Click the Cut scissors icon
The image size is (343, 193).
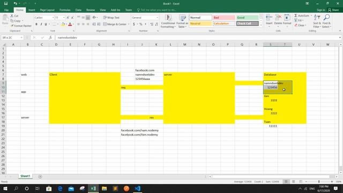(x=12, y=16)
